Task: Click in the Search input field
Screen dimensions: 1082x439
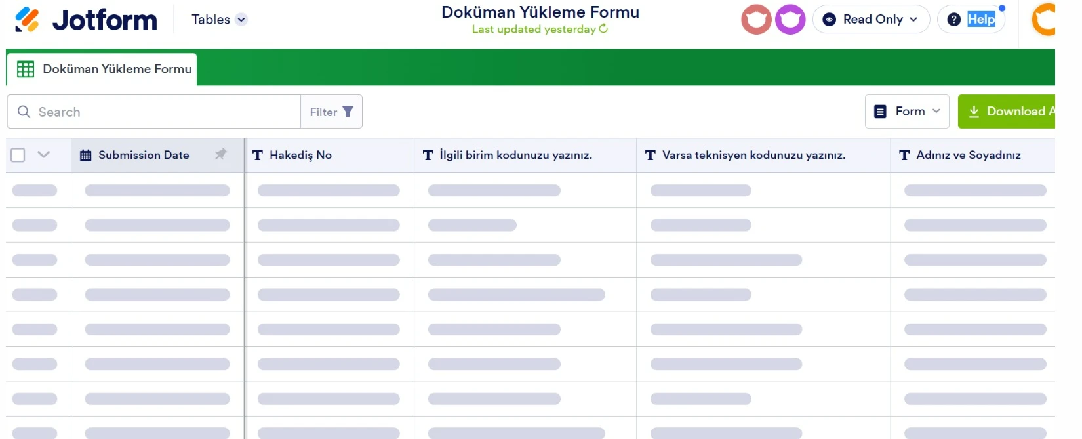Action: tap(154, 112)
